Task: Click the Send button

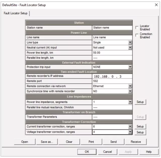Action: coord(113,142)
